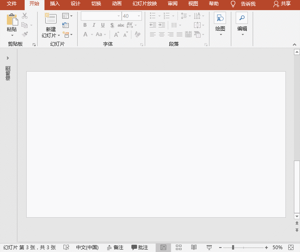This screenshot has width=300, height=252.
Task: Click the zoom in plus button
Action: tap(266, 248)
